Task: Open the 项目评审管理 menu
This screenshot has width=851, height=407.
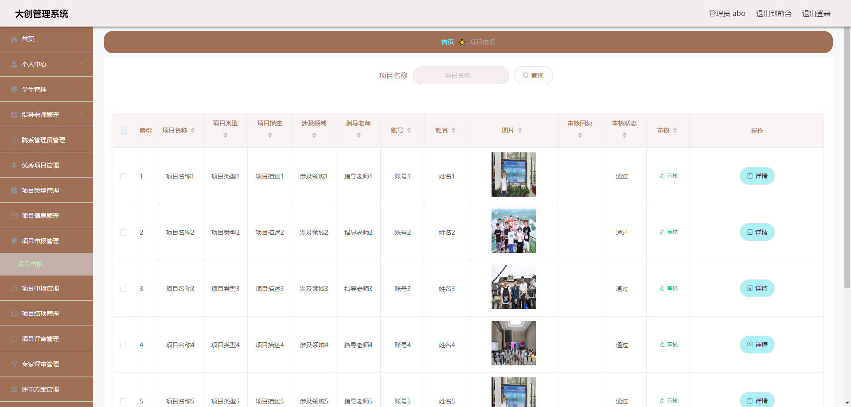Action: click(47, 339)
